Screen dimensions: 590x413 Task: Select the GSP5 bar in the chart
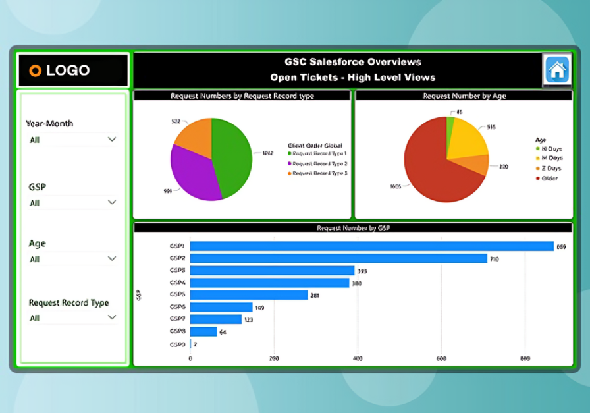249,295
